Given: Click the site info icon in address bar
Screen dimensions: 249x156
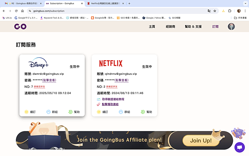Looking at the screenshot, I should tap(30, 11).
